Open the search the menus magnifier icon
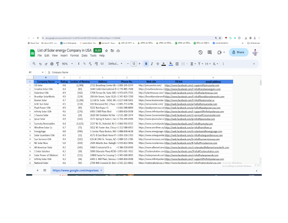The image size is (288, 223). [34, 64]
